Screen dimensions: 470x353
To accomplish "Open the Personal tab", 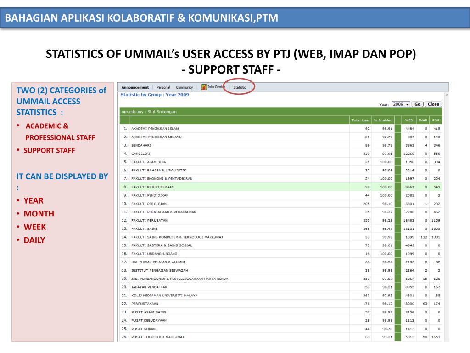I will point(163,87).
